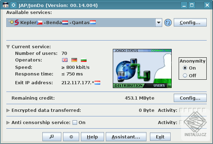The width and height of the screenshot is (213, 144).
Task: Launch the Assistant button
Action: [126, 137]
